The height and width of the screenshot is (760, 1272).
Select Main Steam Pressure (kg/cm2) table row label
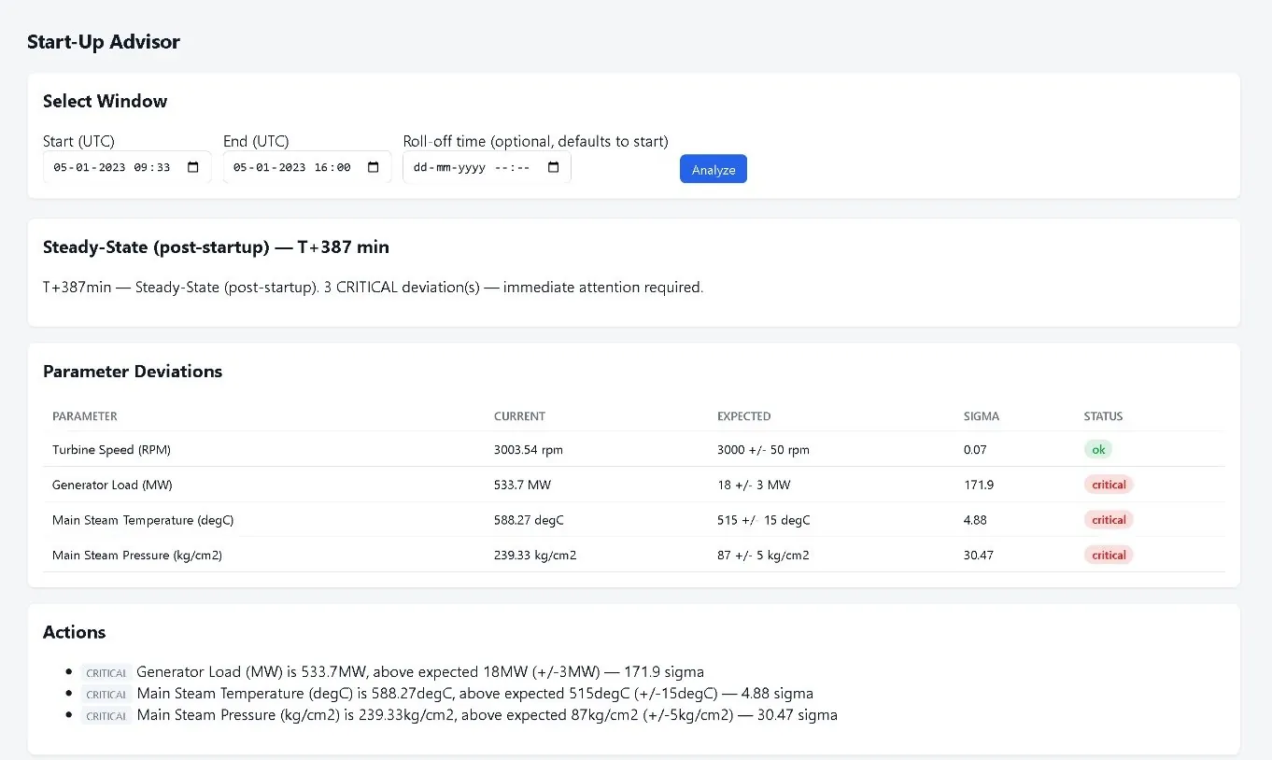pyautogui.click(x=137, y=556)
